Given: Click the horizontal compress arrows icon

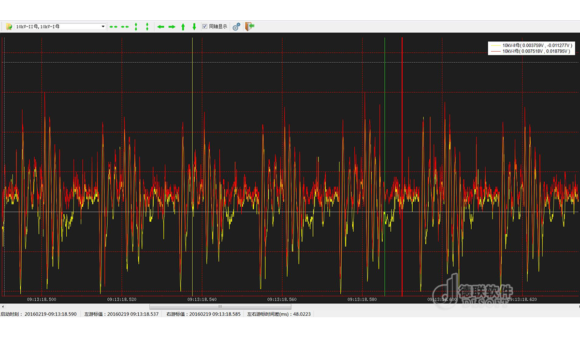Looking at the screenshot, I should coord(125,27).
